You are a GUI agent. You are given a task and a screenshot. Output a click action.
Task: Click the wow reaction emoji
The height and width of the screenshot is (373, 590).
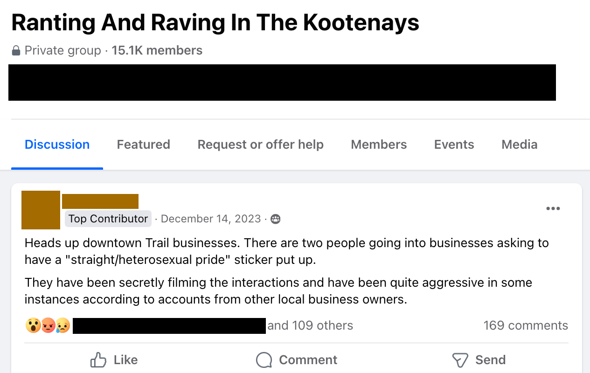pyautogui.click(x=33, y=325)
